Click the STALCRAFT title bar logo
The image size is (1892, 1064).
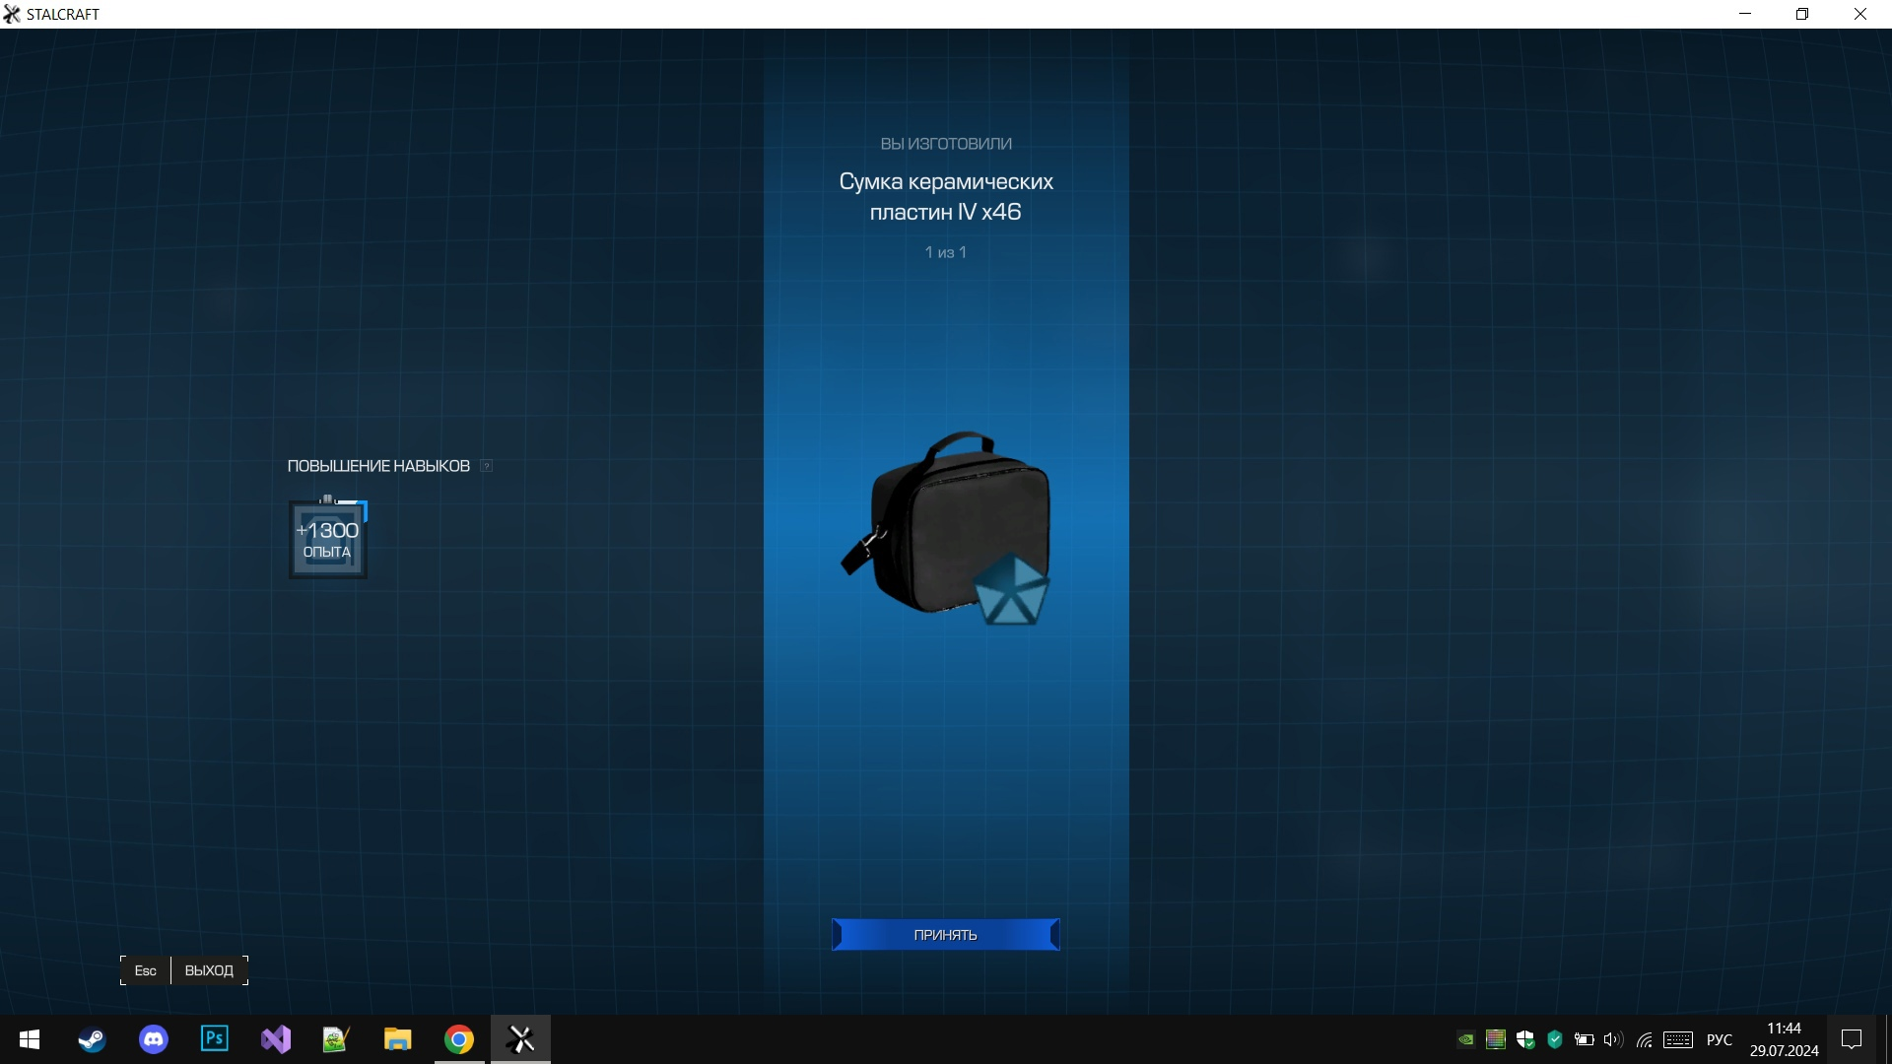12,14
